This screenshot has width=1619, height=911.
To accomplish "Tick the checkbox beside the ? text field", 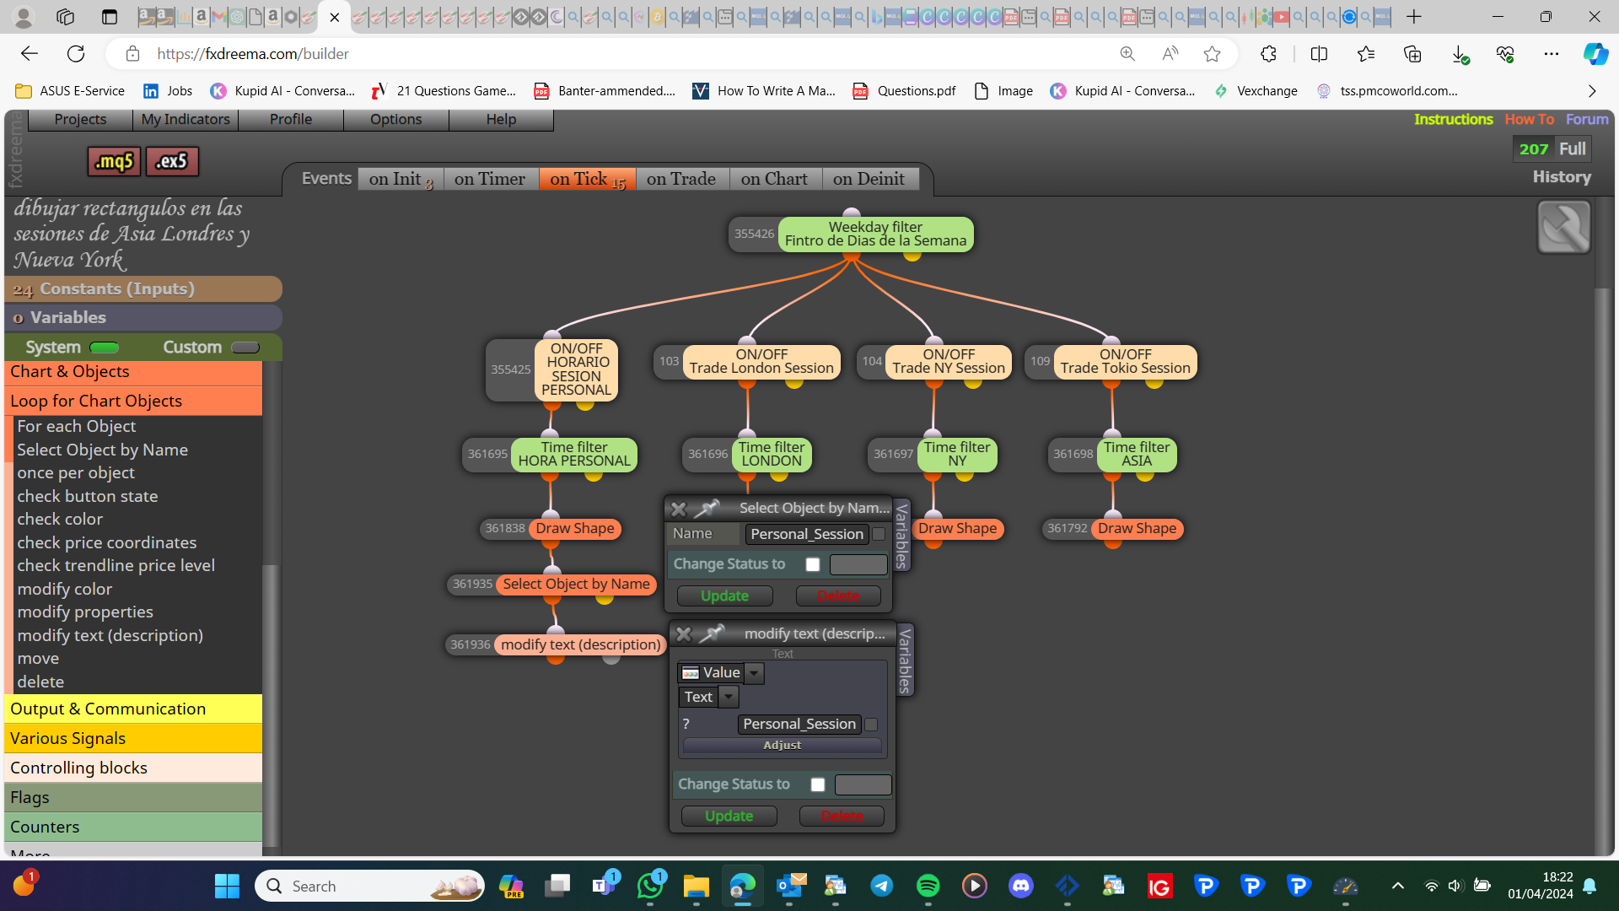I will [871, 725].
